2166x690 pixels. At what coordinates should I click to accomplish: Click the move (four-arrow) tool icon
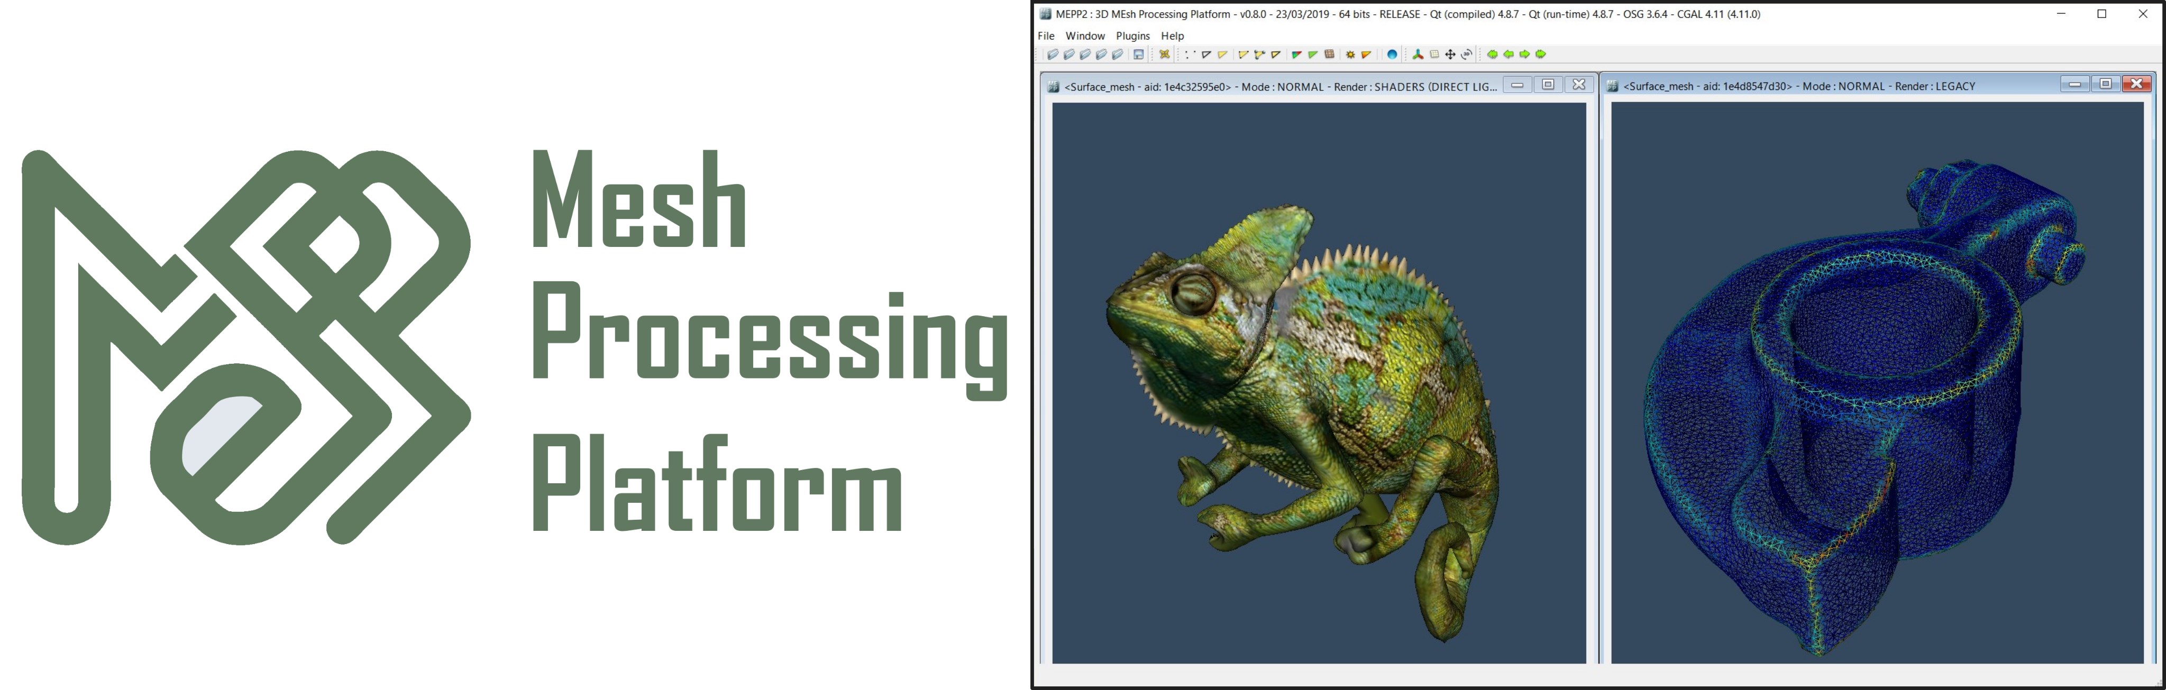point(1450,54)
